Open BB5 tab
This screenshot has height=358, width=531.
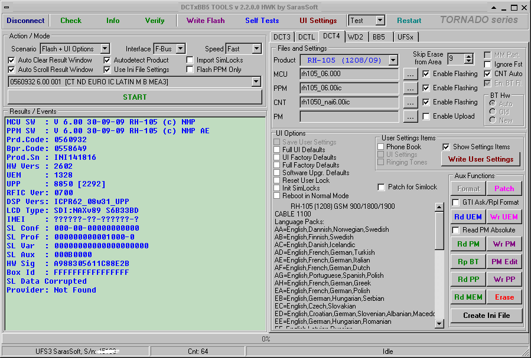(379, 37)
